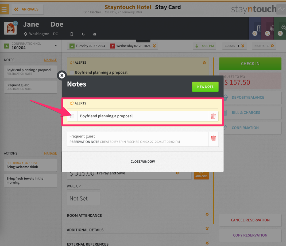This screenshot has width=286, height=246.
Task: Delete the Frequent guest note
Action: click(213, 138)
